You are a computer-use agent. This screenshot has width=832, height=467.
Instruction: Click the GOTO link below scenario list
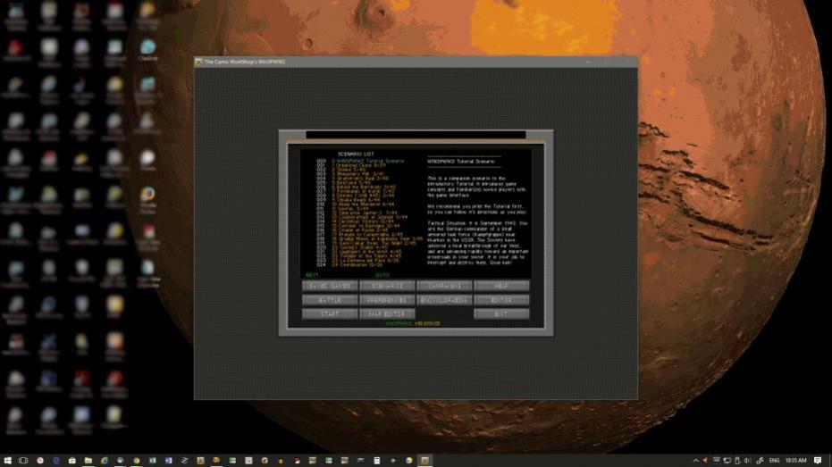382,275
